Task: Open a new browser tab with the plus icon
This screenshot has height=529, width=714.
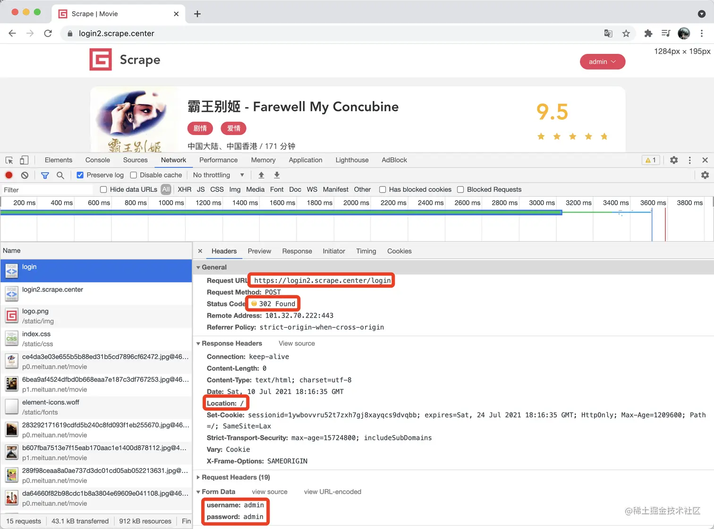Action: click(x=197, y=14)
